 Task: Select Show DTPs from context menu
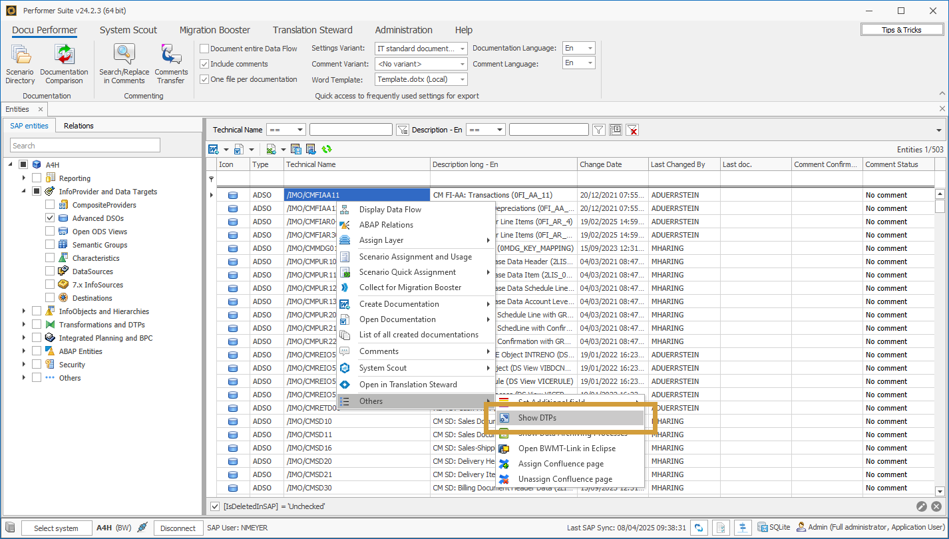(x=537, y=418)
